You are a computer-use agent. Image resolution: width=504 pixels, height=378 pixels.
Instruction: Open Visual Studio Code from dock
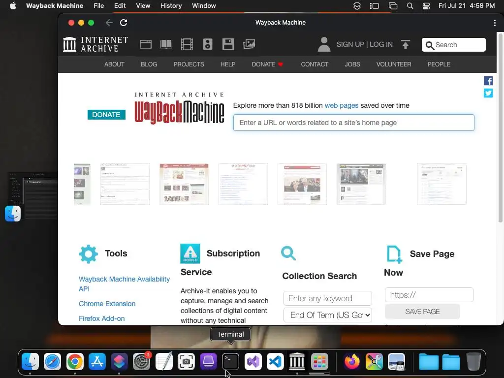[275, 362]
